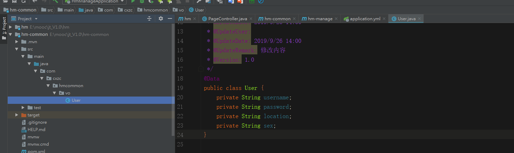
Task: Run HmManageApplication with the green play icon
Action: coord(133,2)
